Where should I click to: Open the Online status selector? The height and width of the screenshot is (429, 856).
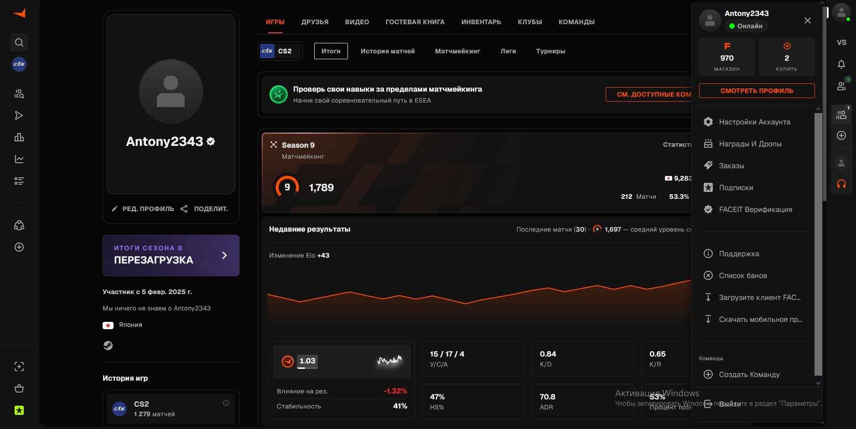746,26
